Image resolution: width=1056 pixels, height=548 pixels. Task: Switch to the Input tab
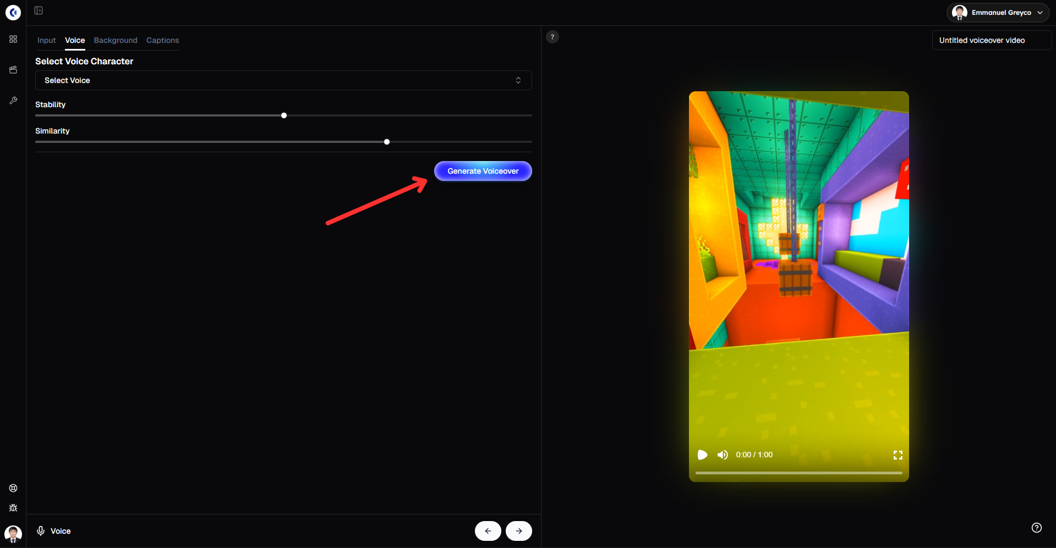point(47,40)
